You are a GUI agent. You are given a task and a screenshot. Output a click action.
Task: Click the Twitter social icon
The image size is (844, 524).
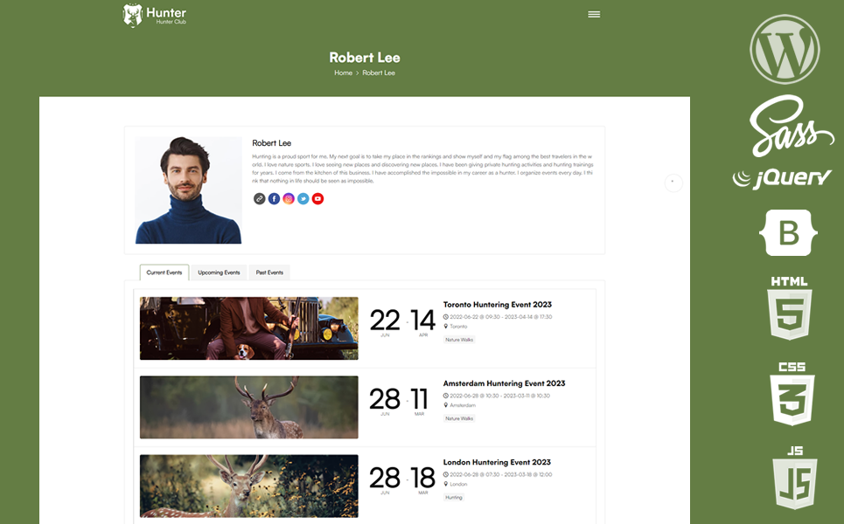pyautogui.click(x=303, y=199)
